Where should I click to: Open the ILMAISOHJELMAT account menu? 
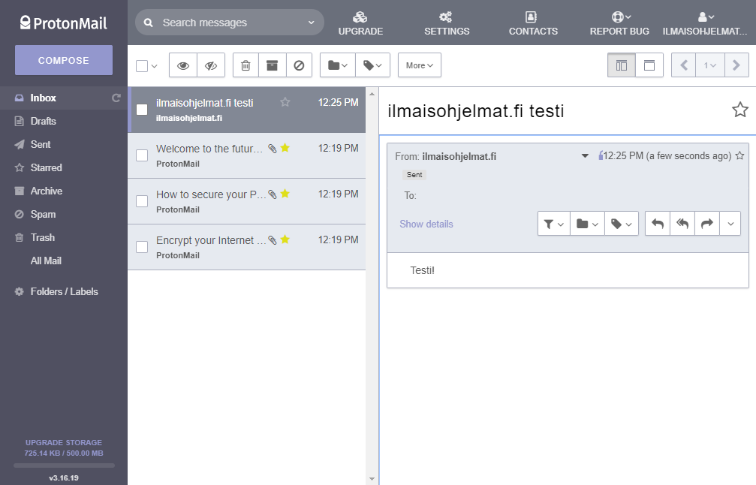(x=705, y=23)
